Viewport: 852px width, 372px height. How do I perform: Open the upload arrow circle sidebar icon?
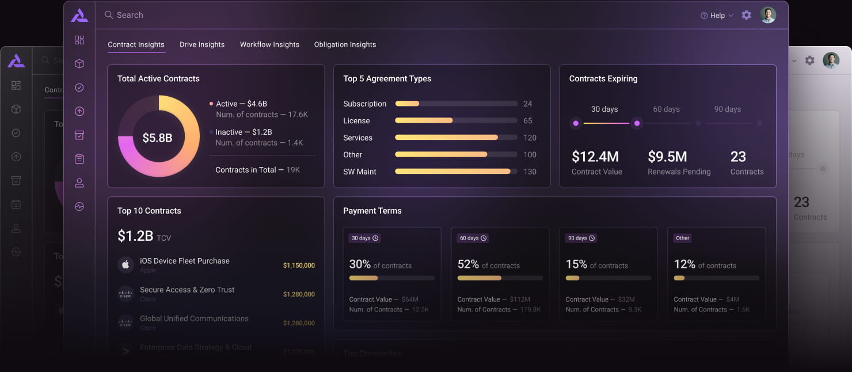pos(79,112)
